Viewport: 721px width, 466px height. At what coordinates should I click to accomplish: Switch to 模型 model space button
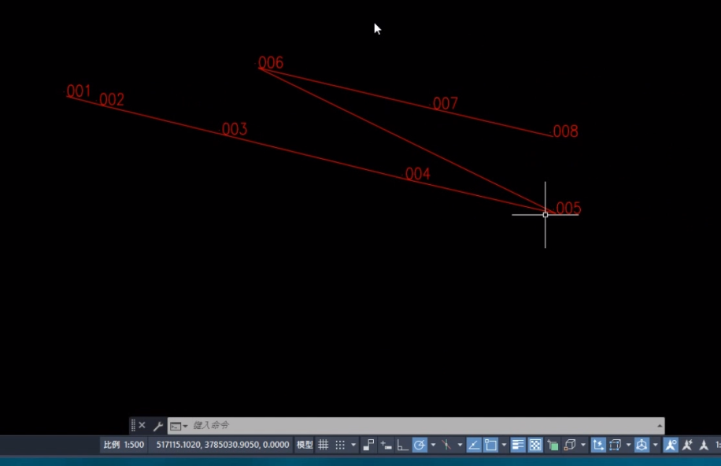pos(305,445)
